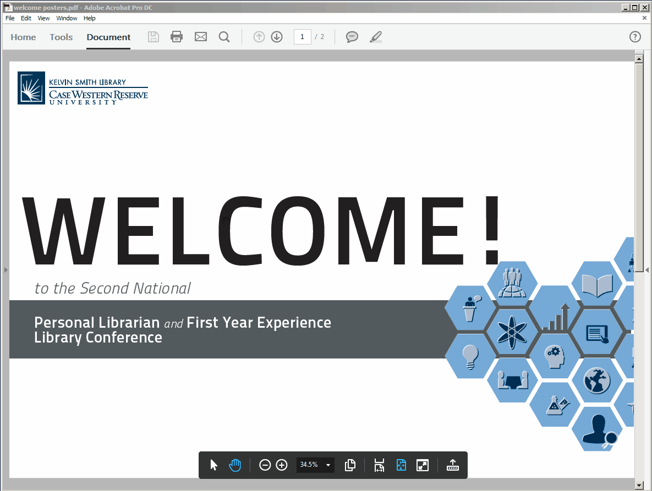Open the Find text magnifier icon
652x491 pixels.
point(224,37)
